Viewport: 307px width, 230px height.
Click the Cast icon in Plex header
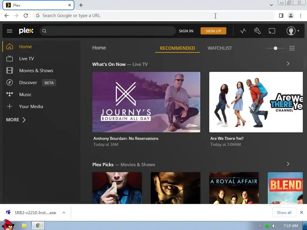[x=272, y=31]
